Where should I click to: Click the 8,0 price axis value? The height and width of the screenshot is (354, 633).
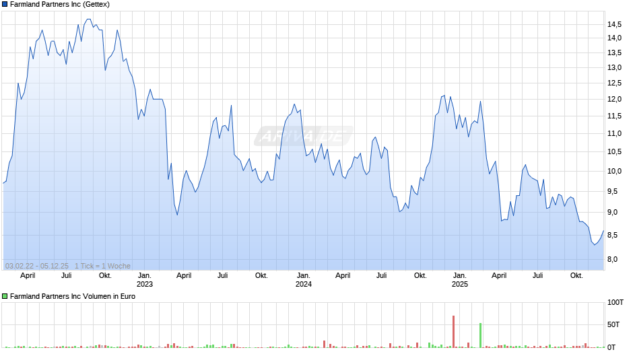click(x=612, y=259)
